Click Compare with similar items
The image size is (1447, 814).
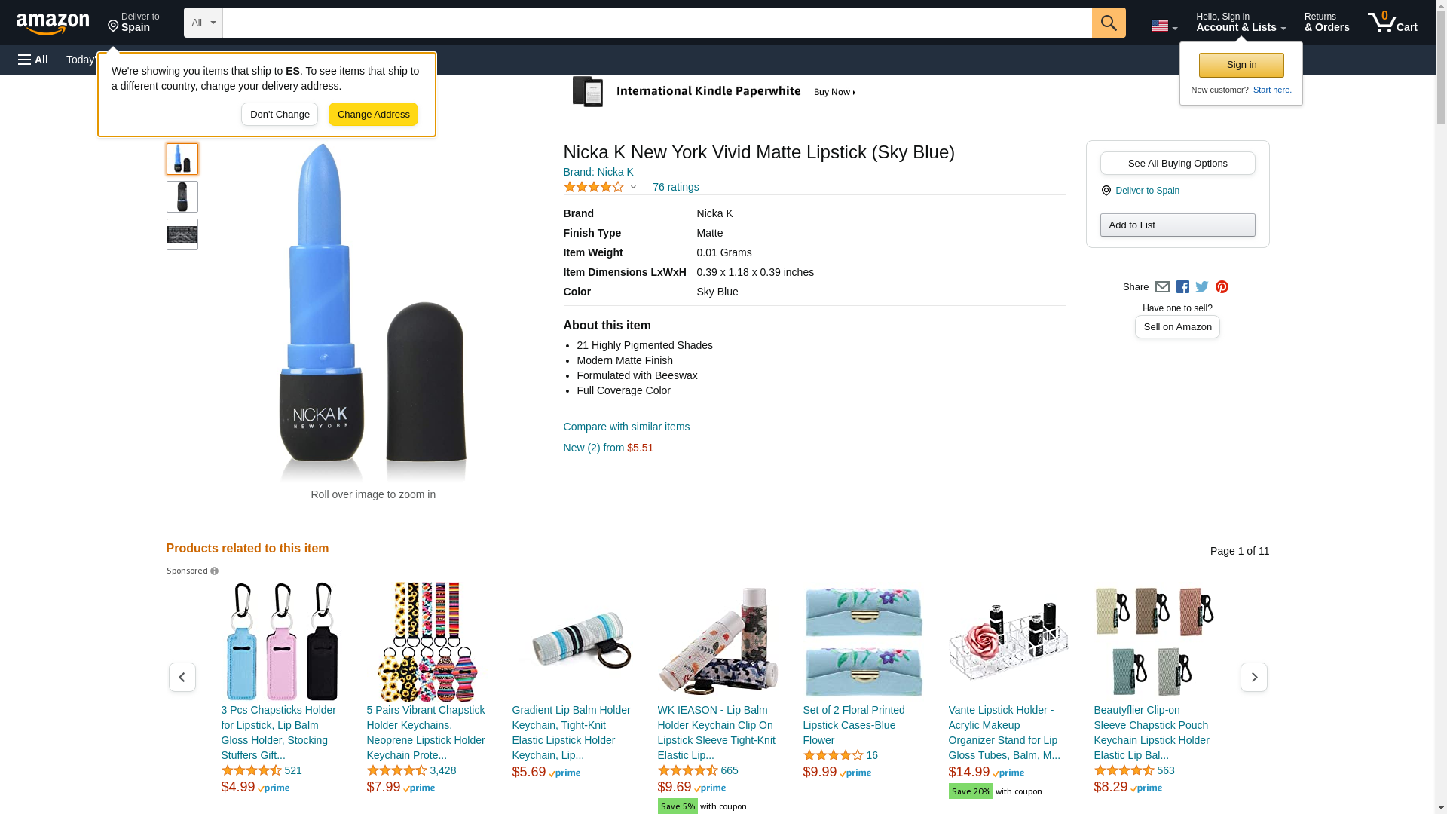click(x=626, y=427)
